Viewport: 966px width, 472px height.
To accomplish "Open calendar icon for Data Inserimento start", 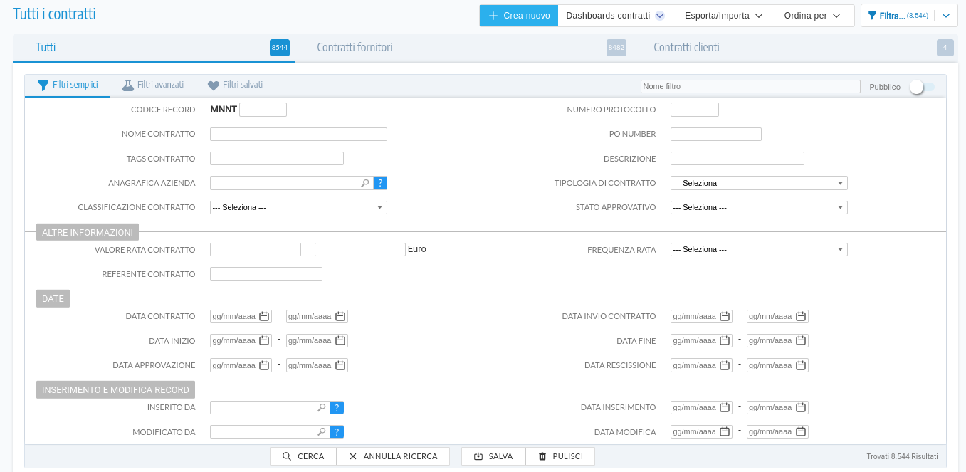I will coord(725,408).
